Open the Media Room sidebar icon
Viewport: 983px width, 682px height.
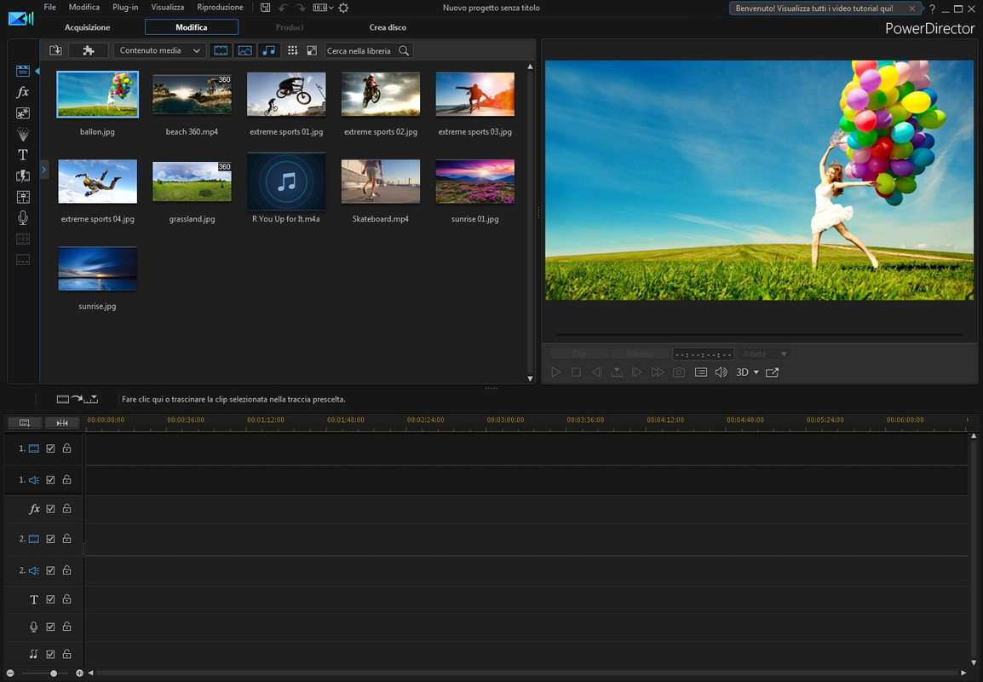coord(22,71)
